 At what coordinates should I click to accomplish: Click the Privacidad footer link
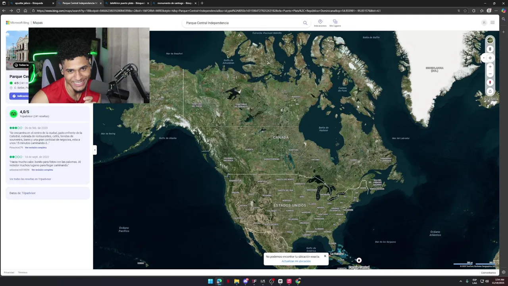(x=9, y=272)
